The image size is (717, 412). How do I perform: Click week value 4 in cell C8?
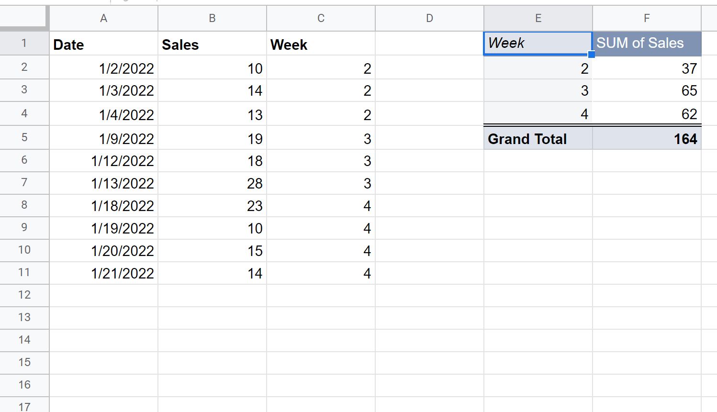321,206
